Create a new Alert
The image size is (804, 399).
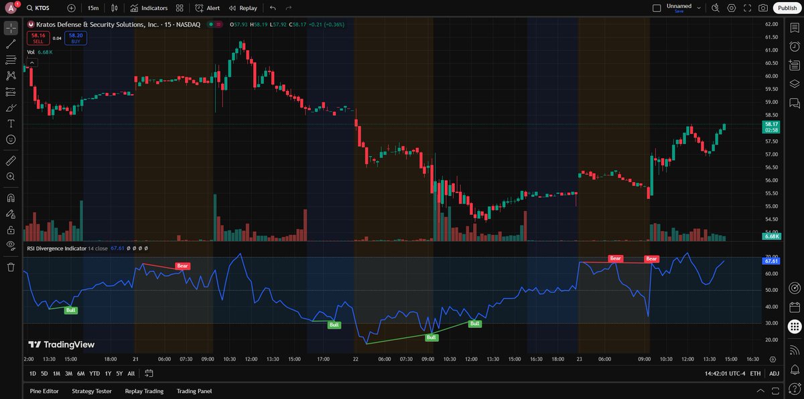pos(208,8)
